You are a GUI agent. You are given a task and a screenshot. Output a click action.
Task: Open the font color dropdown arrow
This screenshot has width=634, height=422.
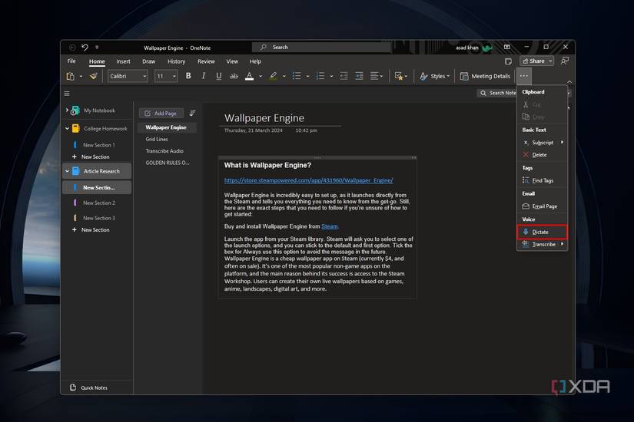click(x=261, y=76)
